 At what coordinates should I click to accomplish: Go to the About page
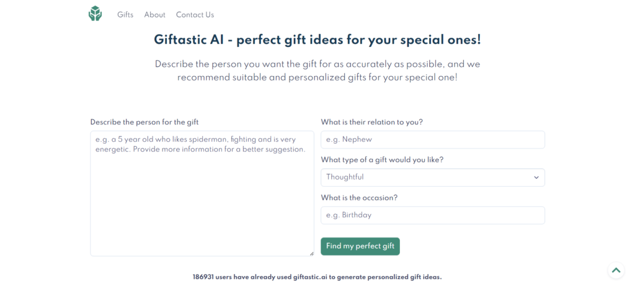pos(154,15)
